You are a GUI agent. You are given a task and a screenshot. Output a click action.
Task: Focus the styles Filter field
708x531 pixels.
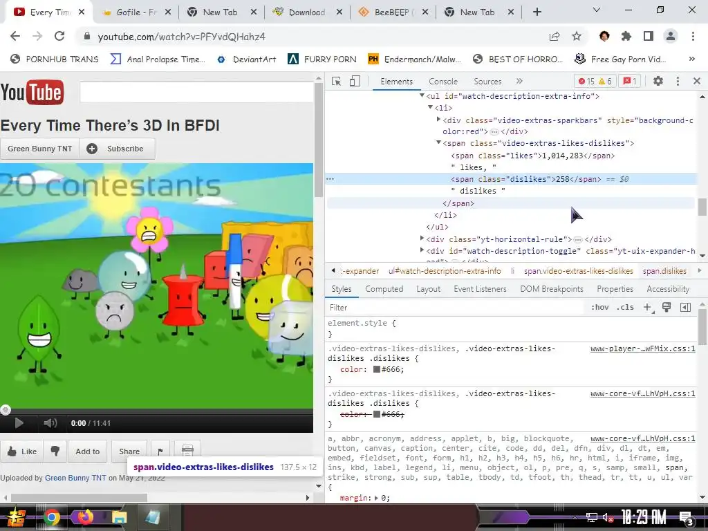pyautogui.click(x=456, y=308)
